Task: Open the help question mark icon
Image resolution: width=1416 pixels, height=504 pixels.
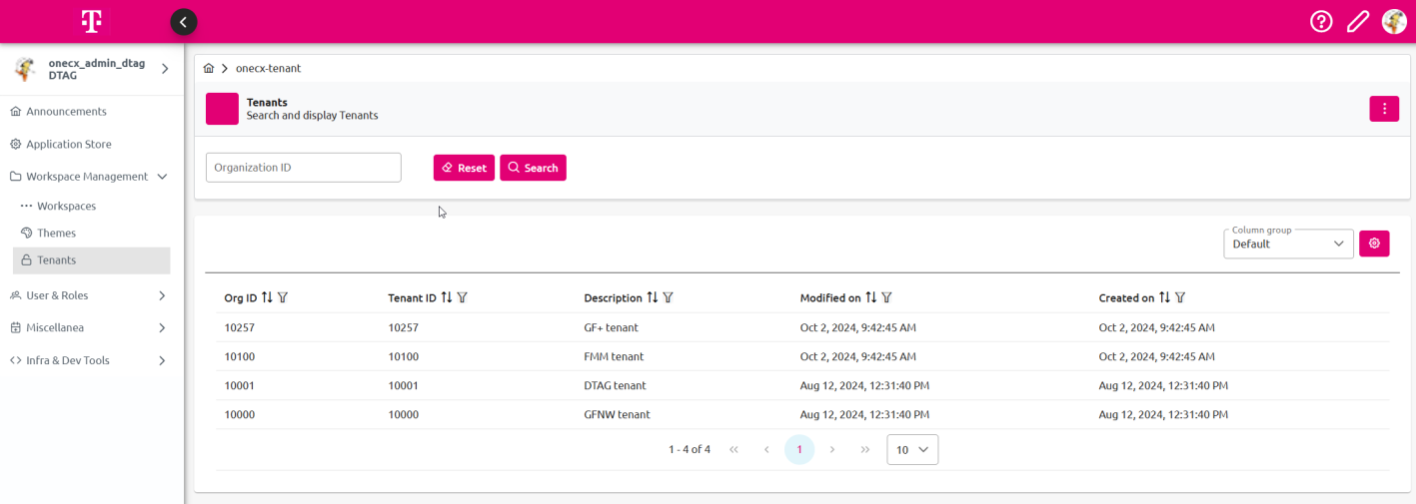Action: point(1321,22)
